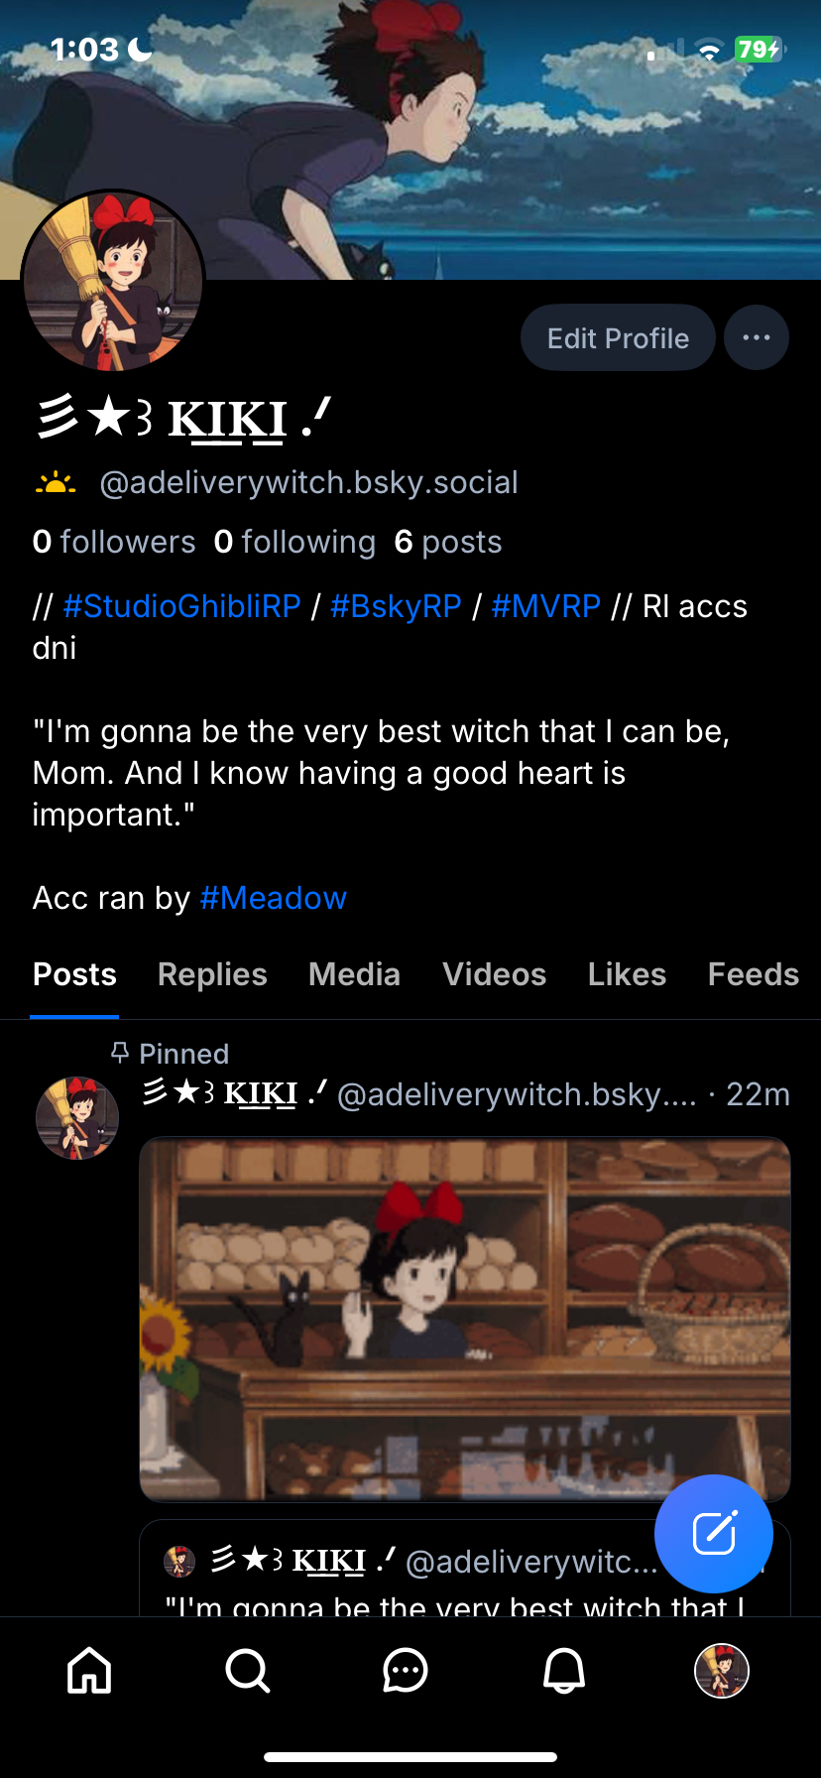Switch to the Feeds tab
821x1778 pixels.
754,974
